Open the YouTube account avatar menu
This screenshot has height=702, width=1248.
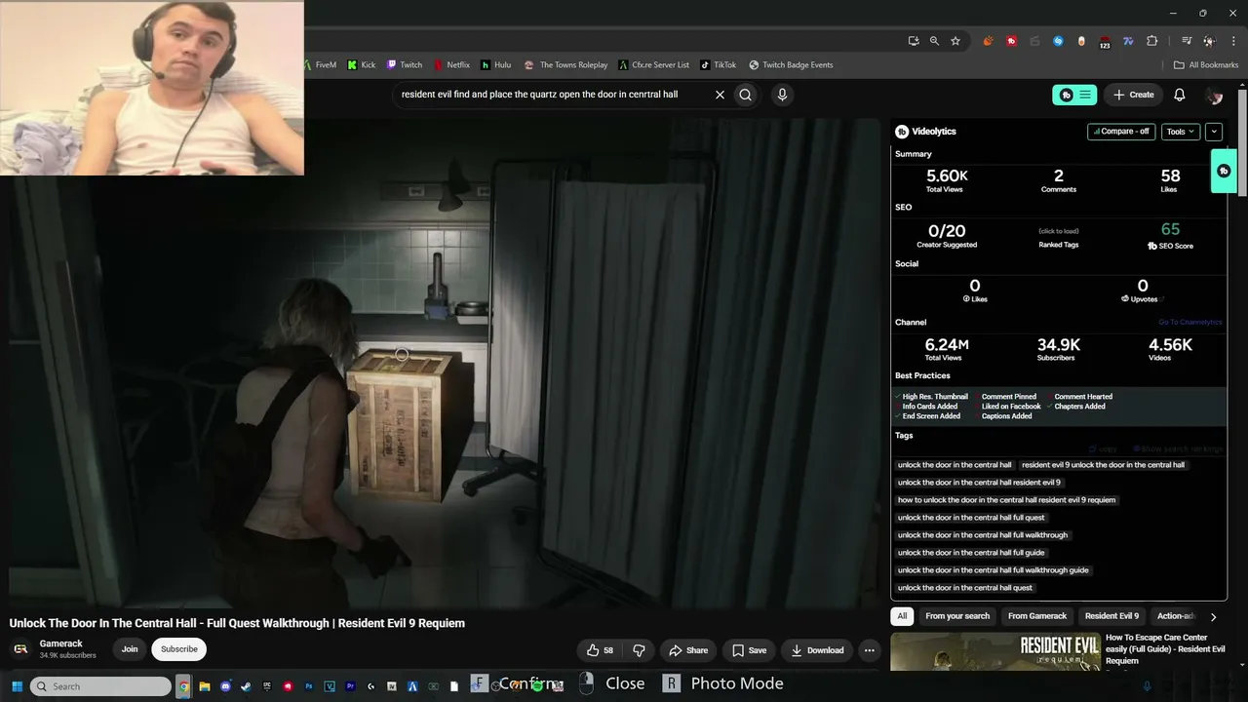click(x=1214, y=95)
